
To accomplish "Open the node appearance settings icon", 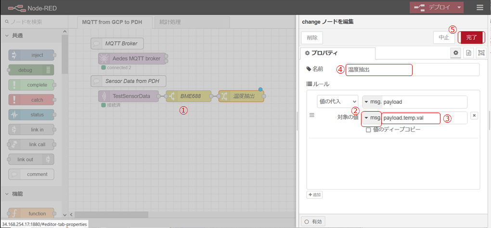I will point(481,53).
